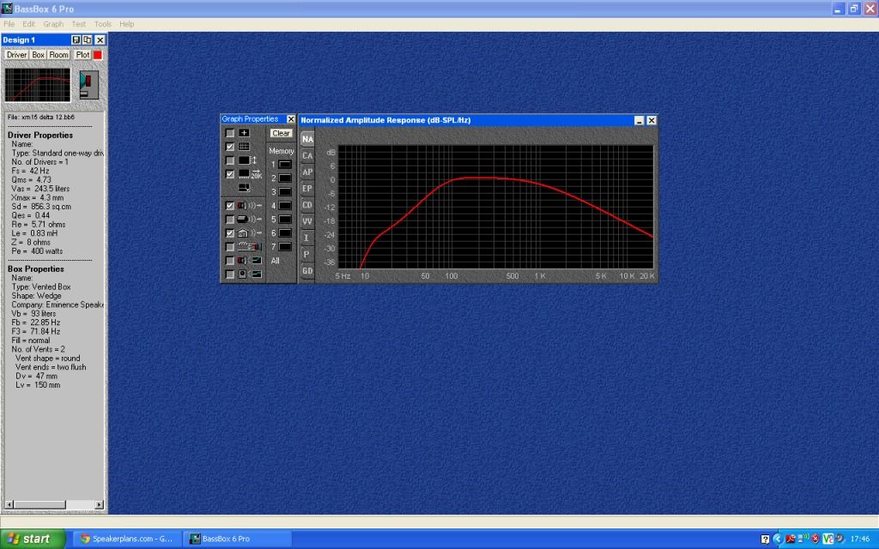The width and height of the screenshot is (879, 549).
Task: Switch to the AP graph tab
Action: [x=307, y=172]
